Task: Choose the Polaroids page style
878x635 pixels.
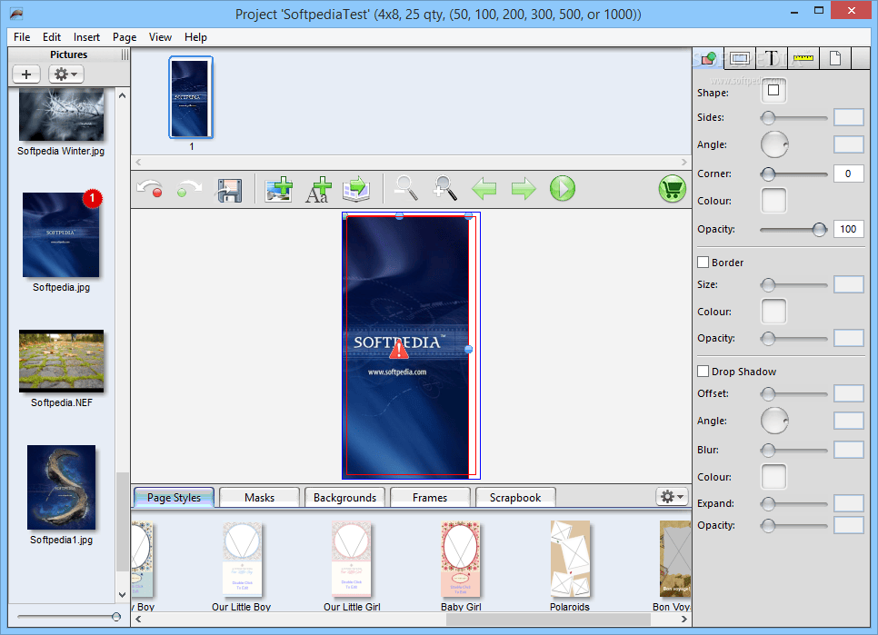Action: point(570,559)
